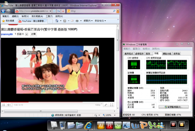Click the Internet Explorer back arrow button
The width and height of the screenshot is (195, 131).
[x=3, y=11]
